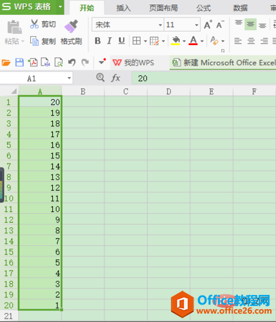Click cell containing 19
Image resolution: width=276 pixels, height=322 pixels.
click(40, 113)
